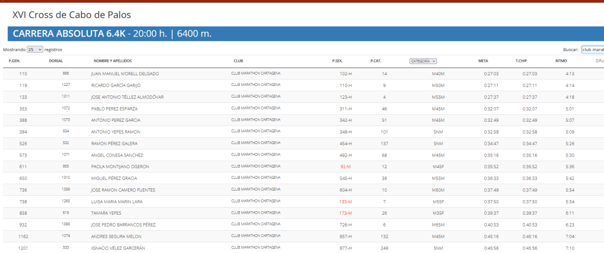
Task: Click the XVI Cross de Cabo de Palos title
Action: 71,15
